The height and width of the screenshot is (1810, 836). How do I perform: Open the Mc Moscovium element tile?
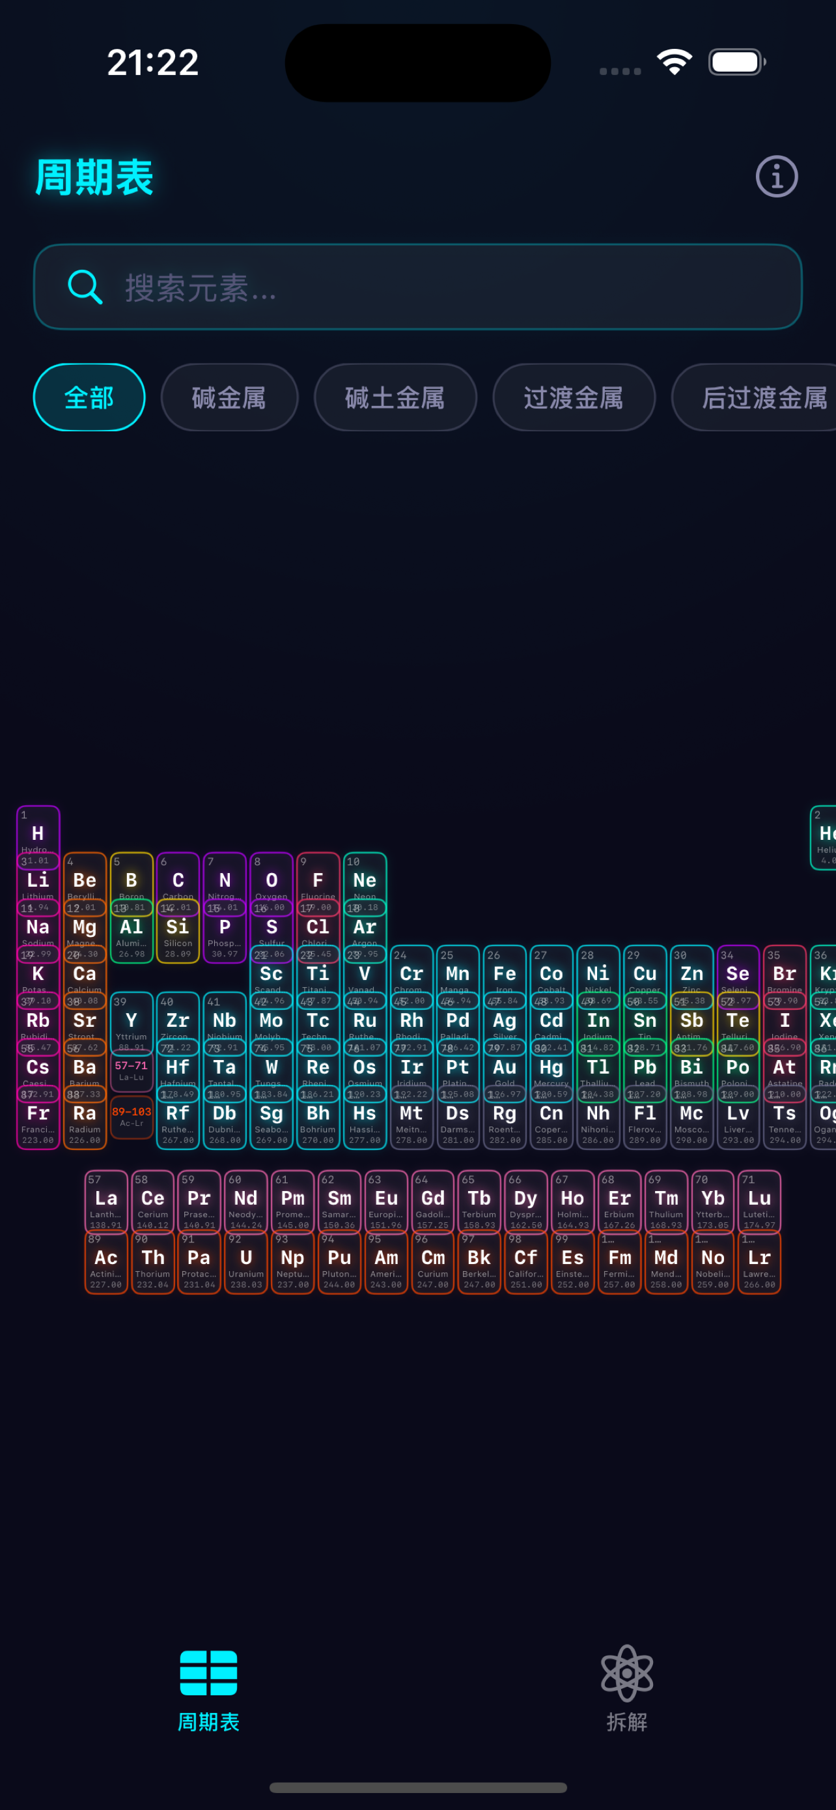(691, 1118)
